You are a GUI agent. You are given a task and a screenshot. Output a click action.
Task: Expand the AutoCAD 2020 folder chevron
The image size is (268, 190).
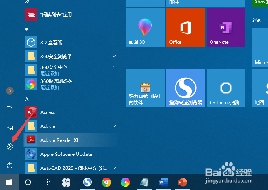[114, 168]
